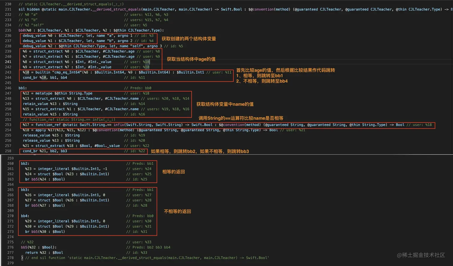Click line number 259 in the gutter
Viewport: 453px width, 266px height.
click(x=10, y=158)
